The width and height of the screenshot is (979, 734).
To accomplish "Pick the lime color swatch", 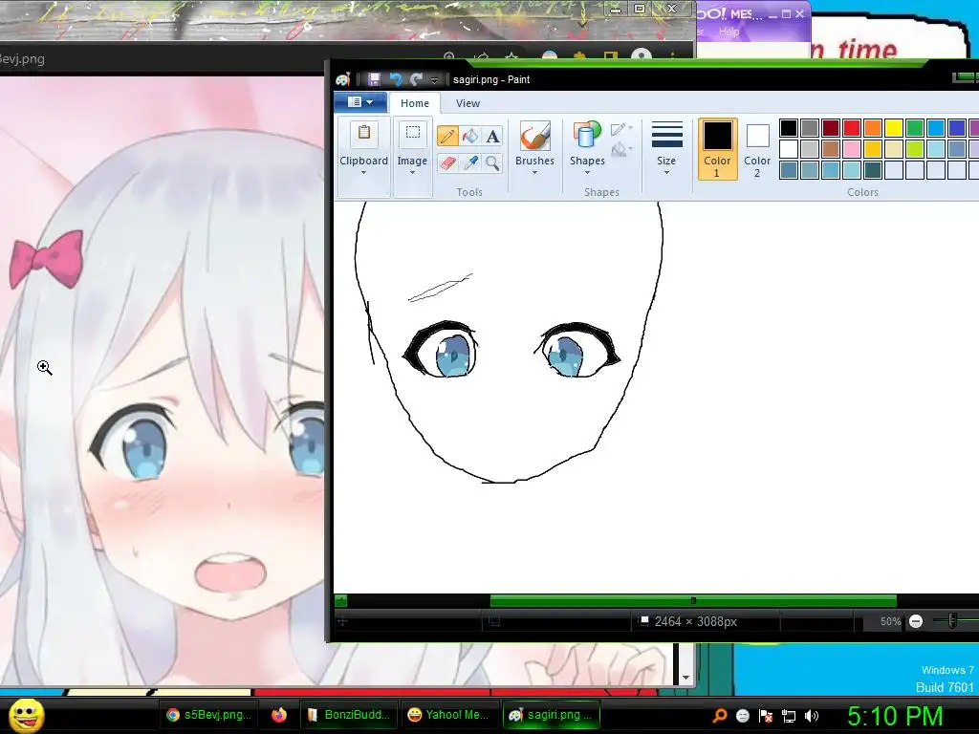I will [x=915, y=149].
